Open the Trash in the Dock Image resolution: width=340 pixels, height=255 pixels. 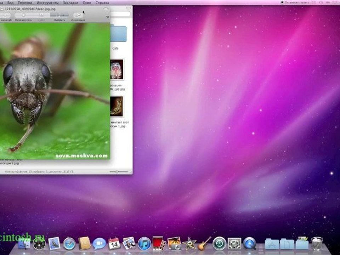[x=317, y=244]
